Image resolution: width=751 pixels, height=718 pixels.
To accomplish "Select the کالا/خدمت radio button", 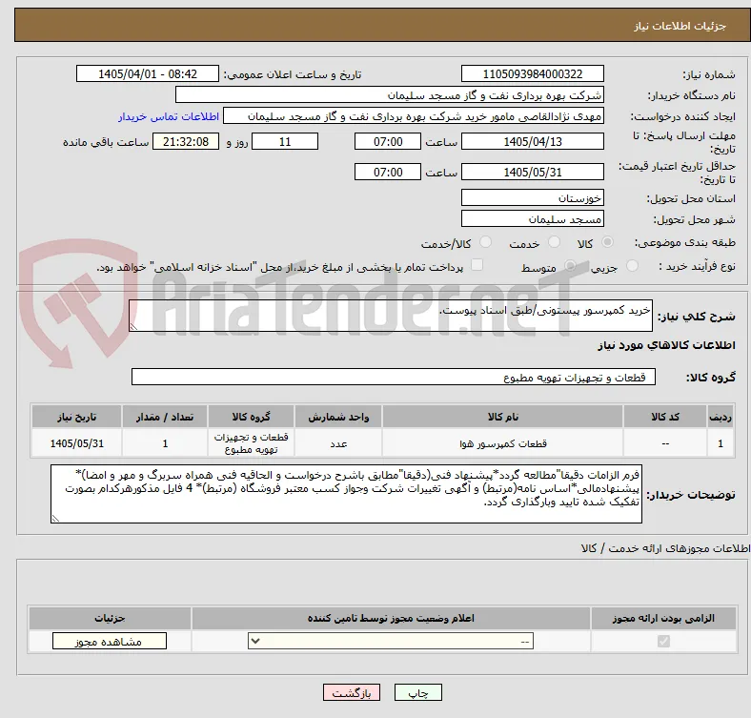I will point(486,242).
